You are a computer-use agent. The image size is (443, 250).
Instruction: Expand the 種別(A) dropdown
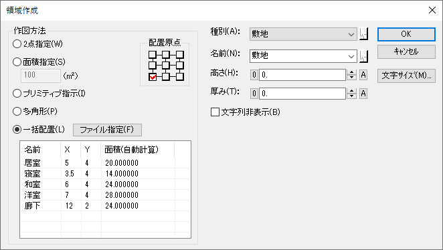click(x=351, y=34)
